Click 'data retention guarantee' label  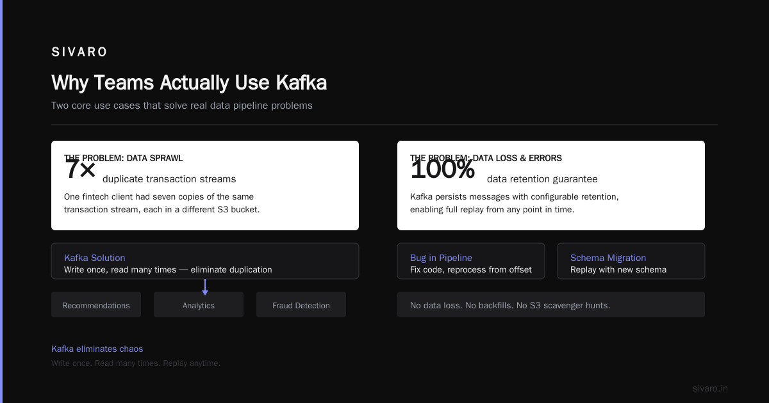coord(542,179)
